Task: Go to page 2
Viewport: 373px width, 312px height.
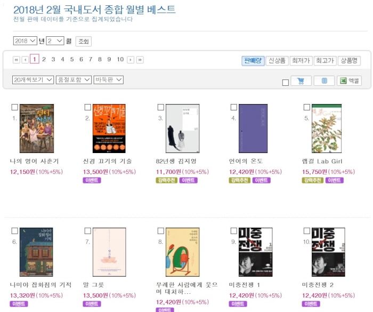Action: tap(44, 59)
